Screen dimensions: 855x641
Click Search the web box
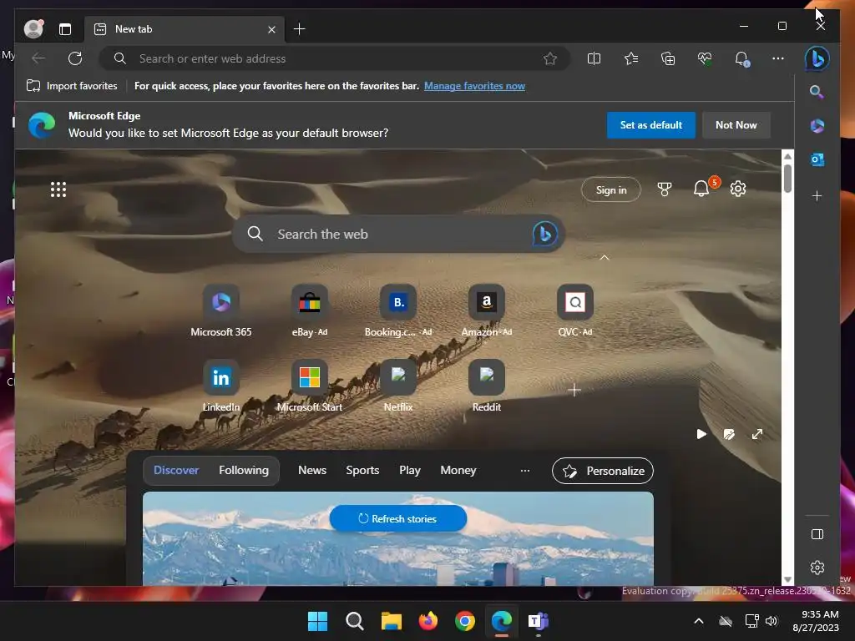pos(398,234)
